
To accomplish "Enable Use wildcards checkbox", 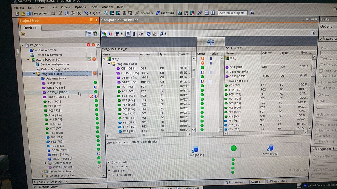I will tap(321, 82).
